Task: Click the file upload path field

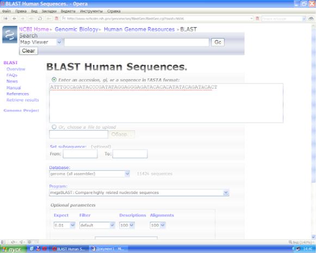Action: [79, 134]
